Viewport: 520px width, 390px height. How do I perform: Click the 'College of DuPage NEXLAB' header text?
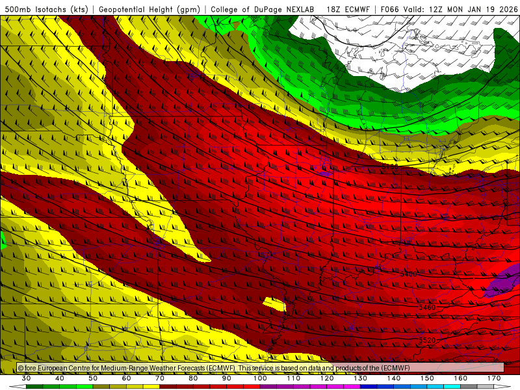pyautogui.click(x=263, y=9)
